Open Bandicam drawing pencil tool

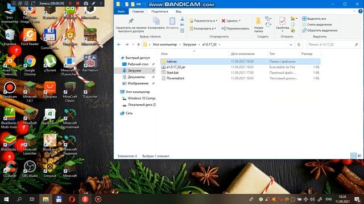coord(93,3)
